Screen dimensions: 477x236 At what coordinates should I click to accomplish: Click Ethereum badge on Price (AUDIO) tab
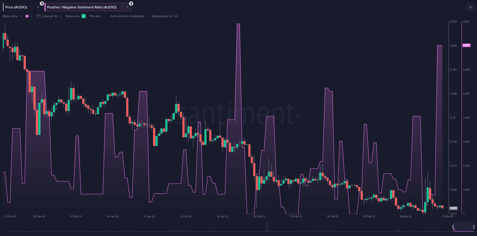(x=42, y=3)
